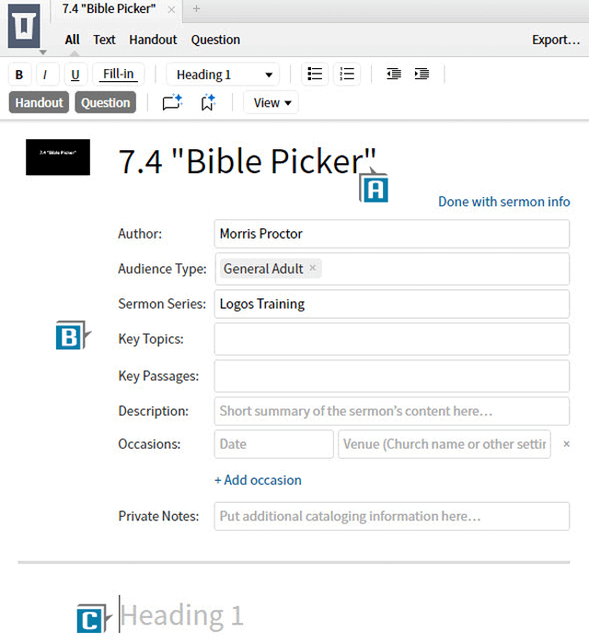
Task: Switch to the Text tab
Action: tap(104, 40)
